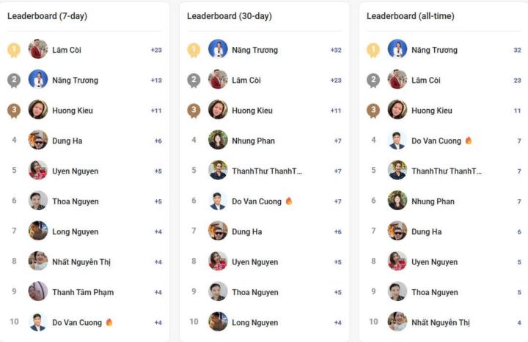Viewport: 528px width, 342px height.
Task: Click fire icon beside Do Van Cuong in 30-day leaderboard
Action: tap(289, 201)
